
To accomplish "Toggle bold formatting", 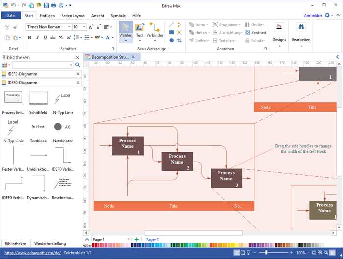I will 29,37.
